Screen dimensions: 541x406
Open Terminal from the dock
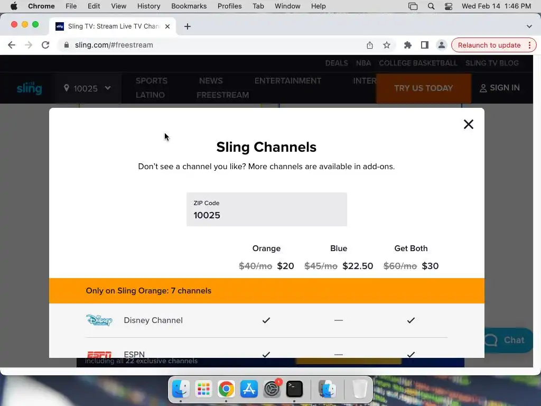[x=295, y=389]
